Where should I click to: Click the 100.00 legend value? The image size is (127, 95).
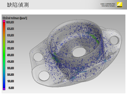click(x=10, y=22)
